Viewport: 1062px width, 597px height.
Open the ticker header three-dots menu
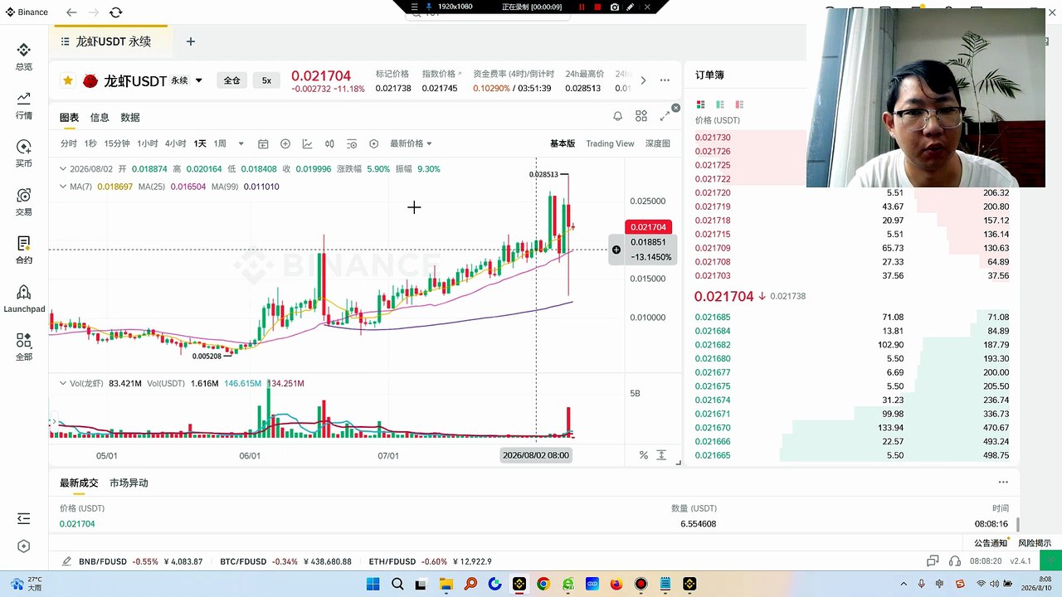click(665, 80)
